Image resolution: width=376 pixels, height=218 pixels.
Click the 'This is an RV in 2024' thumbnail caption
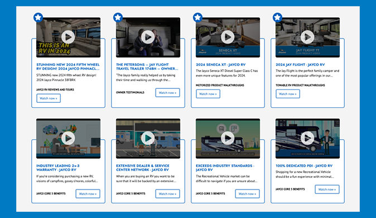tap(54, 48)
